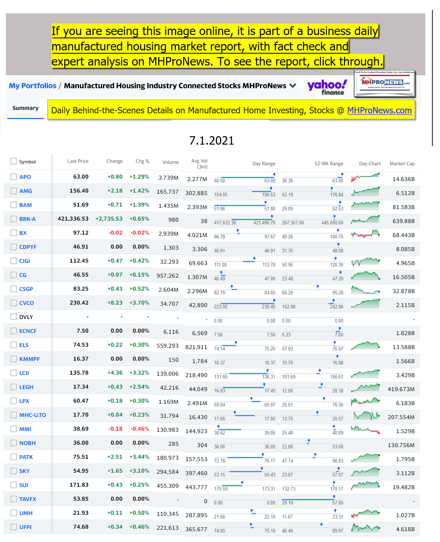Expand the portfolio name dropdown chevron
This screenshot has width=440, height=542.
(293, 86)
